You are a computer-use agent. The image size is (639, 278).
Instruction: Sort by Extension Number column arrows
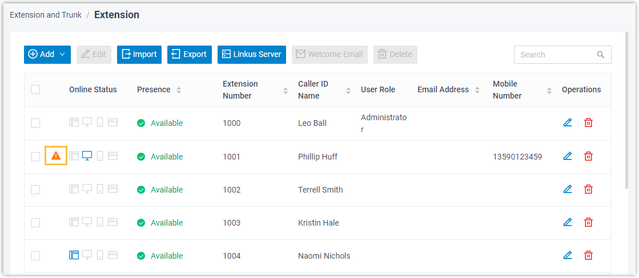[x=286, y=90]
